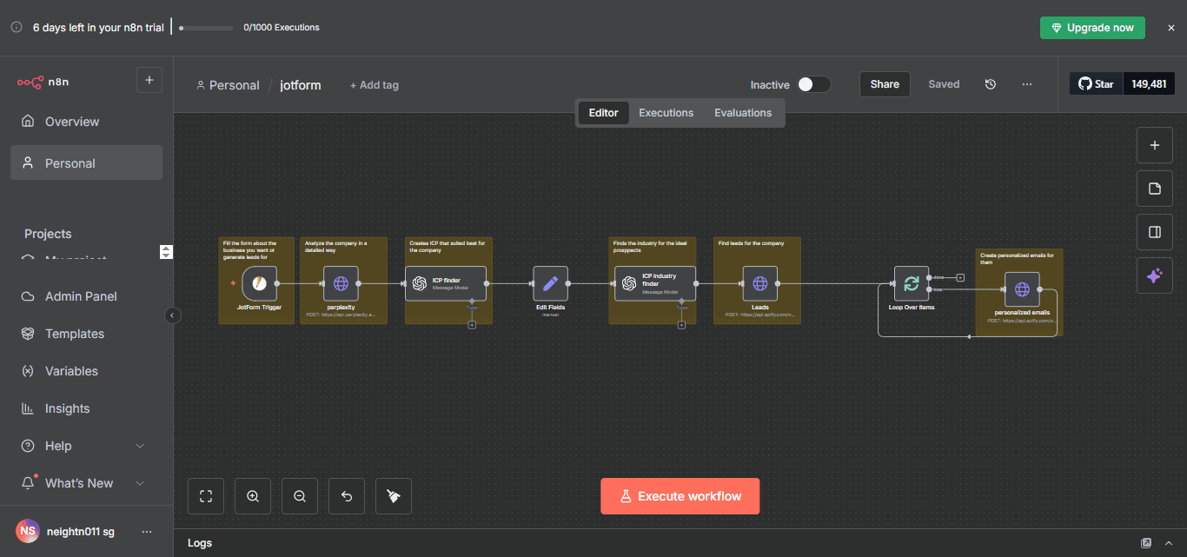
Task: Click the Execute workflow button
Action: click(680, 495)
